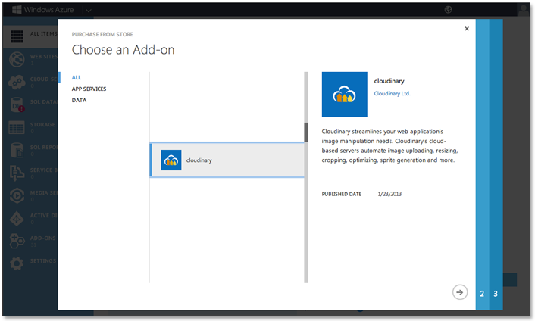Click the ALL ITEMS sidebar label
535x321 pixels.
(x=44, y=33)
